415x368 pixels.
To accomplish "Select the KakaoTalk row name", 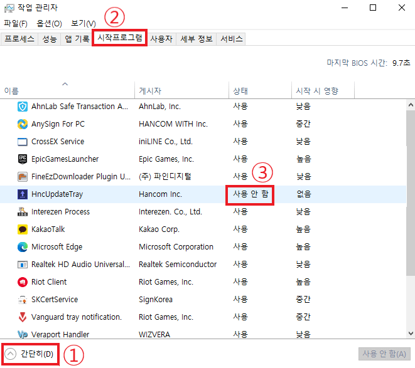I will [48, 229].
